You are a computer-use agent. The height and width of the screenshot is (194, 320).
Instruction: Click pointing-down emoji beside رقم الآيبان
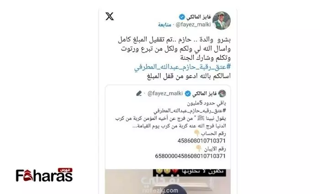[x=198, y=148]
